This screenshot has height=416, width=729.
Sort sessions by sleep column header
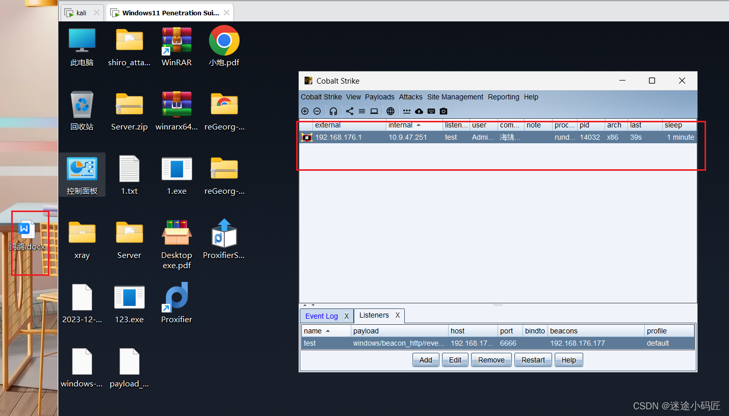[x=679, y=125]
